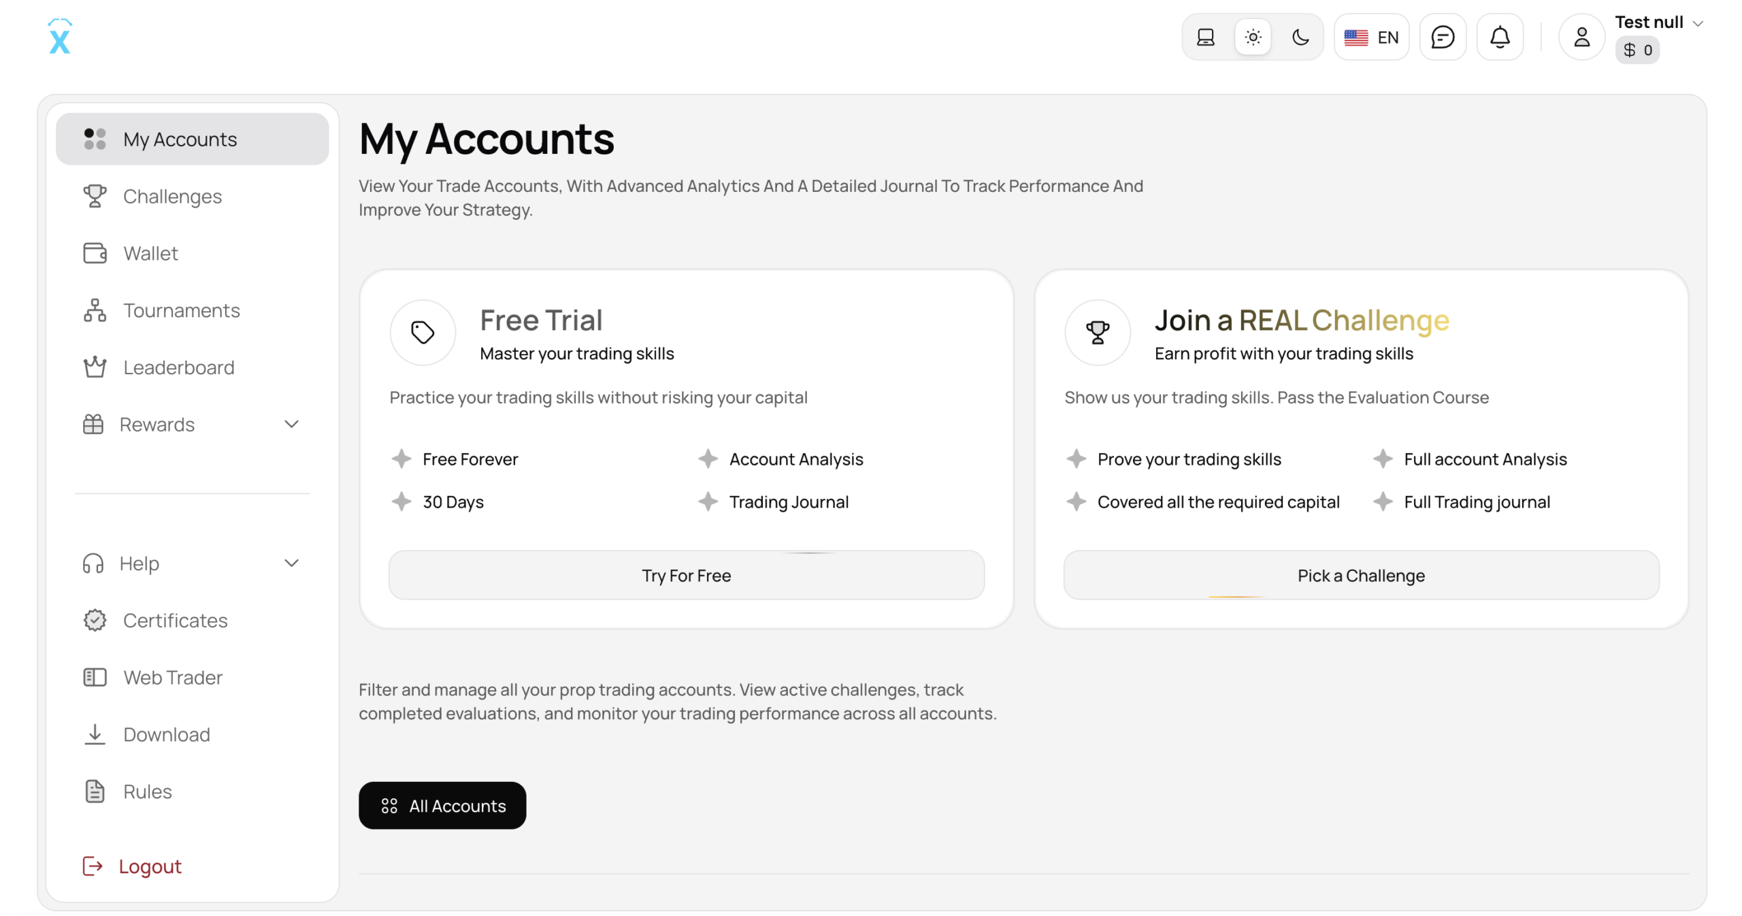Click the Logout exit icon
The width and height of the screenshot is (1742, 916).
tap(93, 866)
